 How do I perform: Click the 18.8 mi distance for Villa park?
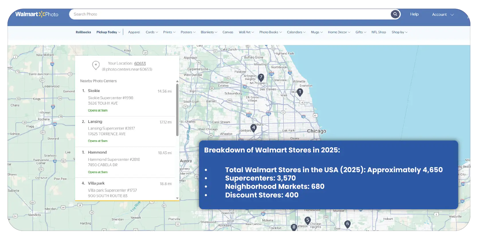point(166,184)
